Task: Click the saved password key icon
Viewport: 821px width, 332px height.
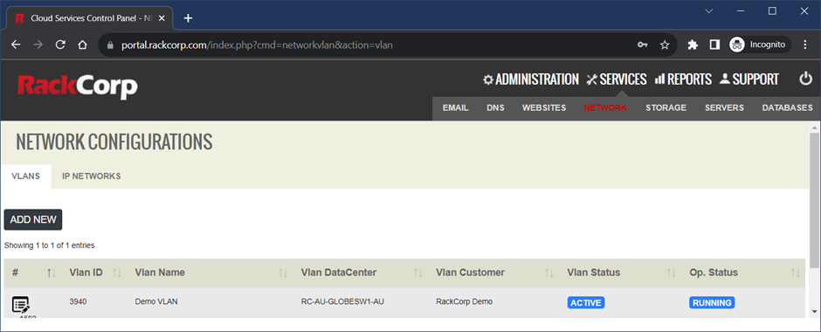Action: pyautogui.click(x=643, y=45)
